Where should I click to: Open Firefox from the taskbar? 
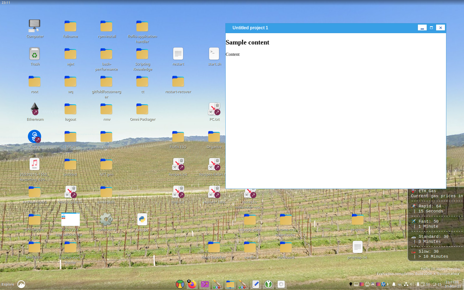point(192,284)
